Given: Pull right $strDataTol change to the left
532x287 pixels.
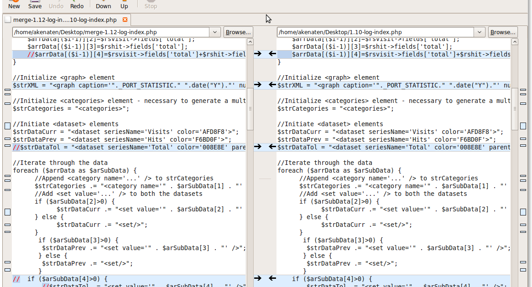Looking at the screenshot, I should (272, 146).
